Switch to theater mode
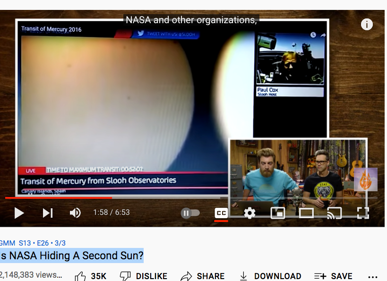The width and height of the screenshot is (387, 281). click(x=306, y=213)
